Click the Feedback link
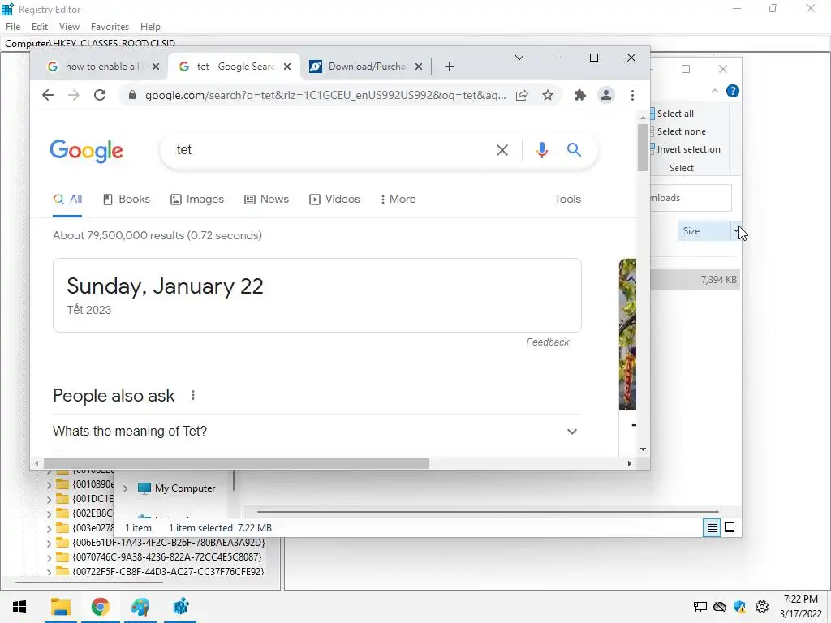This screenshot has height=623, width=831. point(548,342)
